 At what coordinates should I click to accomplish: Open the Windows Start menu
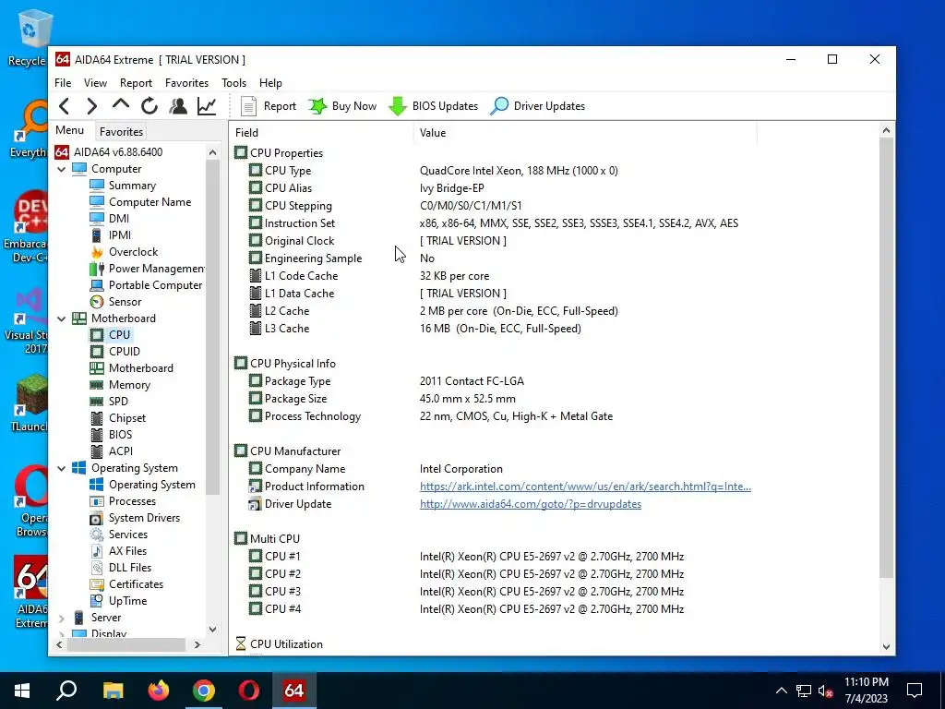[x=22, y=691]
